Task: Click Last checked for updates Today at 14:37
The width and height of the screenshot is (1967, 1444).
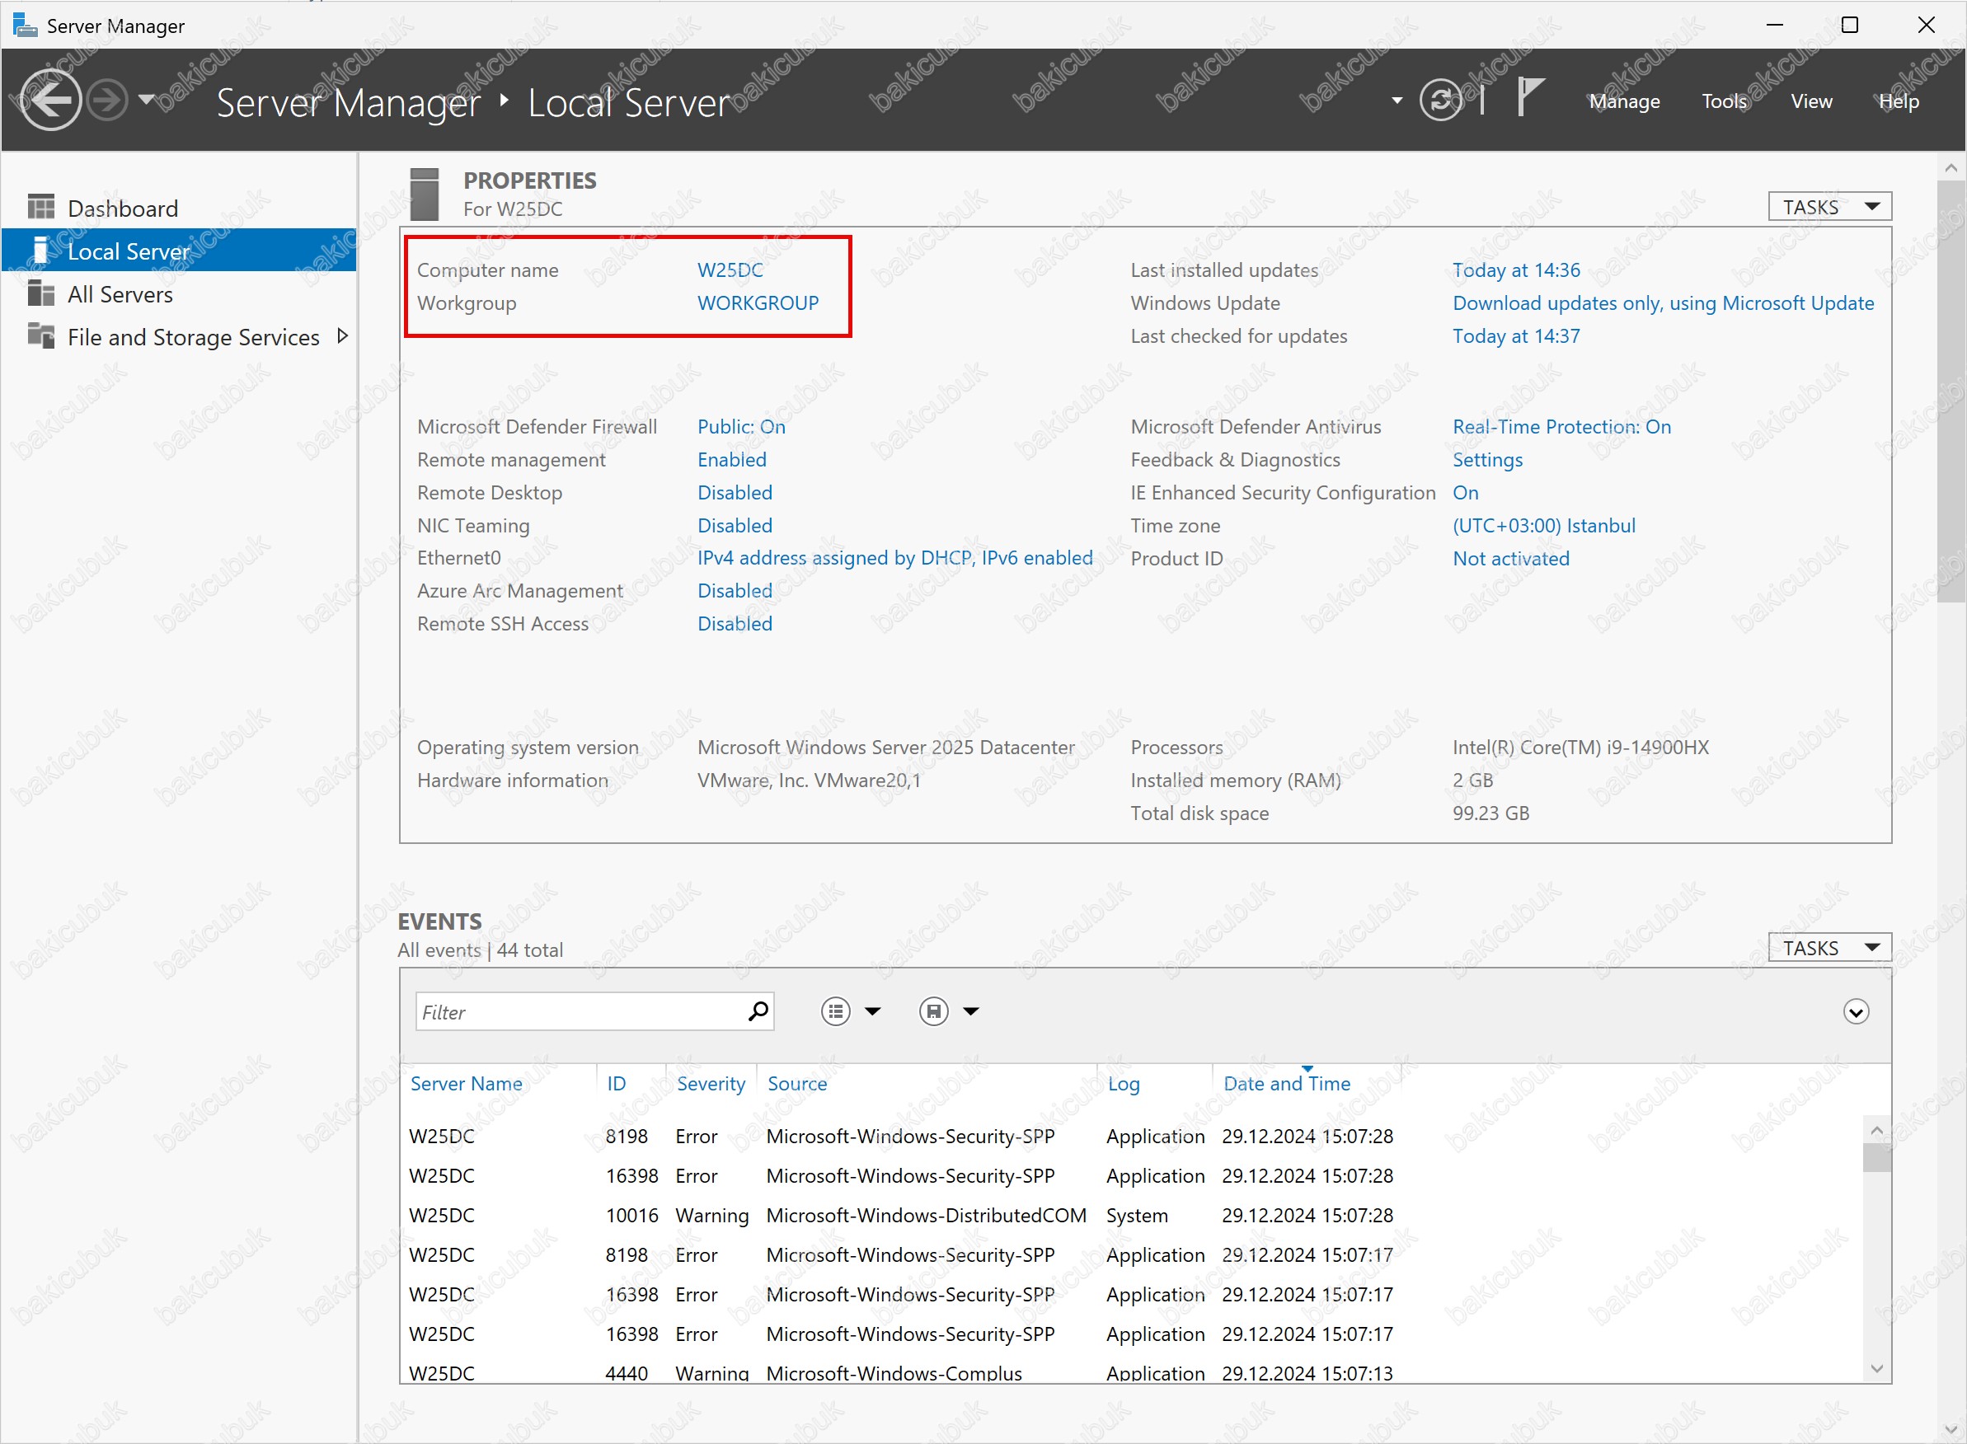Action: point(1516,335)
